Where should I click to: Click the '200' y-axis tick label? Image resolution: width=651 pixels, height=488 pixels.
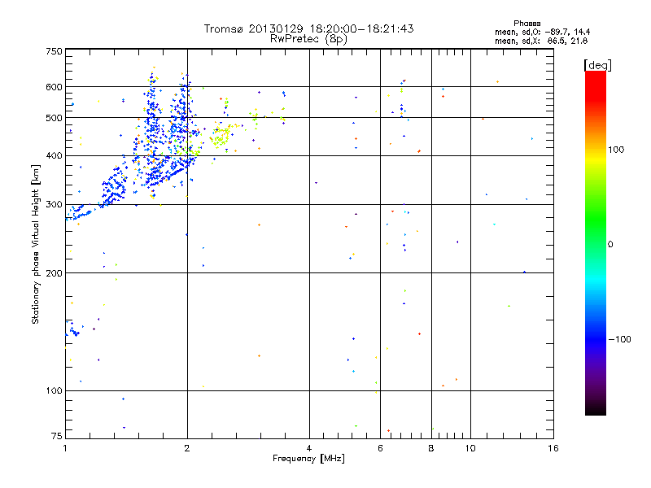[x=54, y=273]
